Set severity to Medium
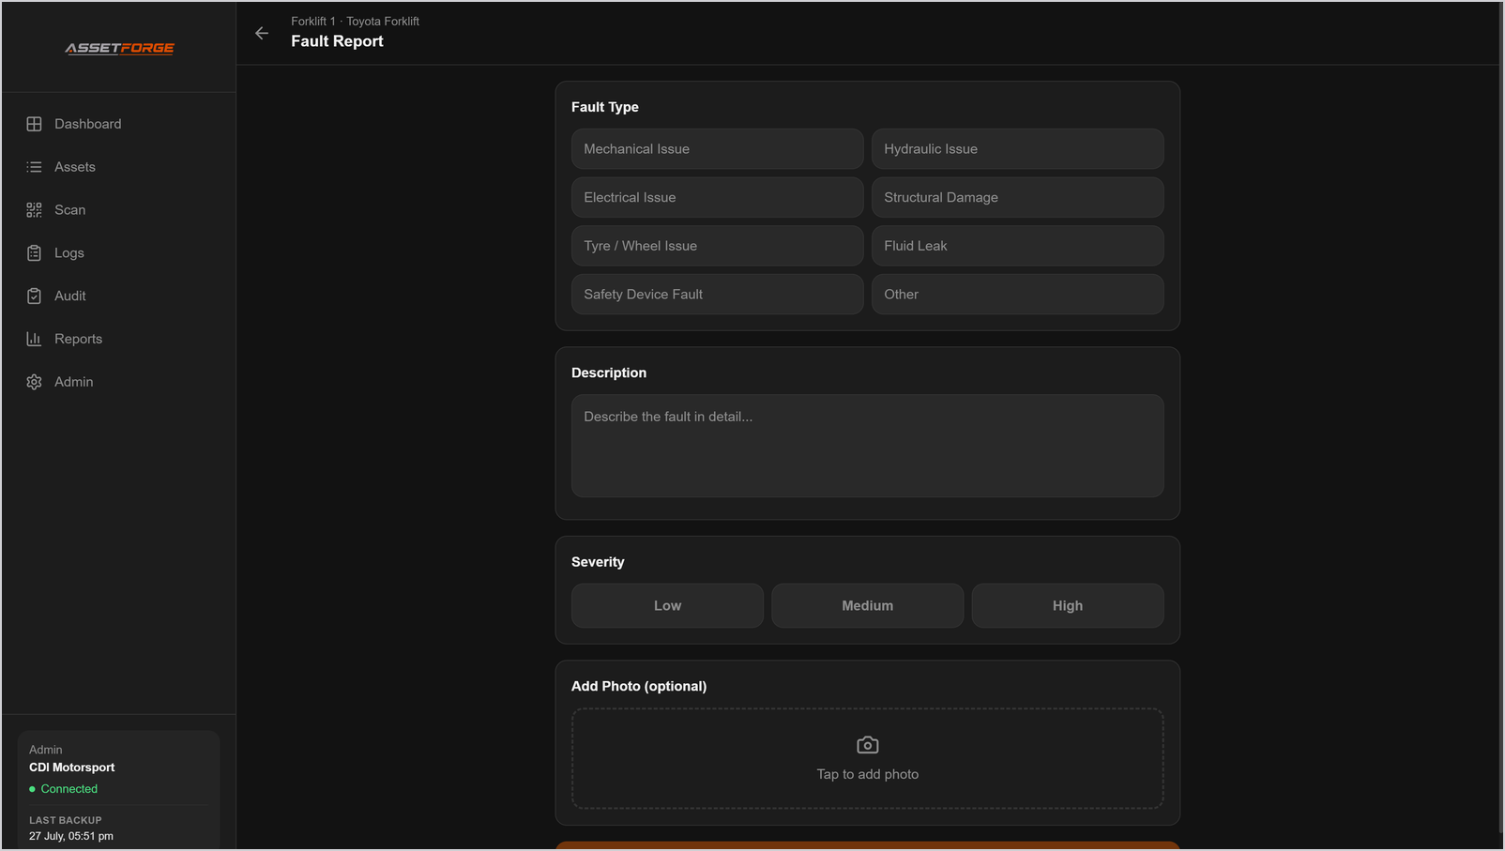This screenshot has height=851, width=1505. click(868, 606)
